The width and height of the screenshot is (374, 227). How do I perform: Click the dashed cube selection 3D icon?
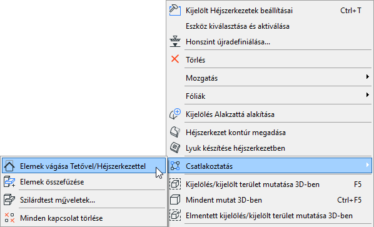pos(175,184)
